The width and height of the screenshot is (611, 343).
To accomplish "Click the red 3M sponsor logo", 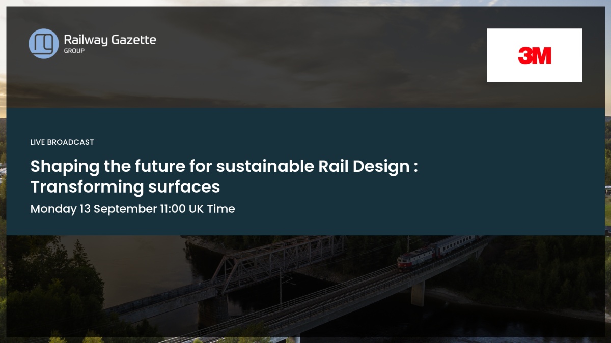I will coord(535,55).
